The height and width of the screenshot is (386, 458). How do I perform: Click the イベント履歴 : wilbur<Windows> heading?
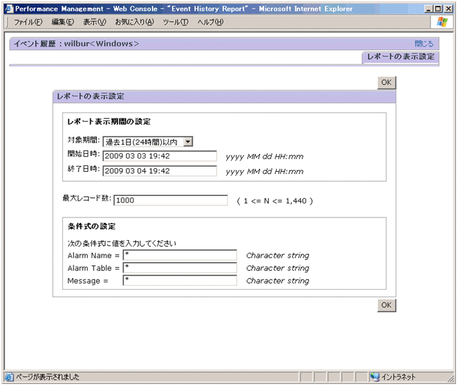(x=76, y=44)
